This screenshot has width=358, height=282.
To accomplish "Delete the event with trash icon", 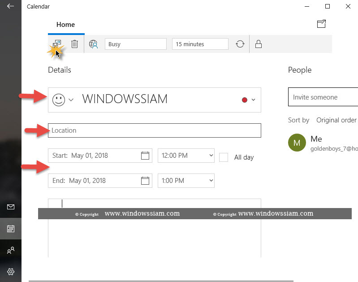I will [74, 44].
